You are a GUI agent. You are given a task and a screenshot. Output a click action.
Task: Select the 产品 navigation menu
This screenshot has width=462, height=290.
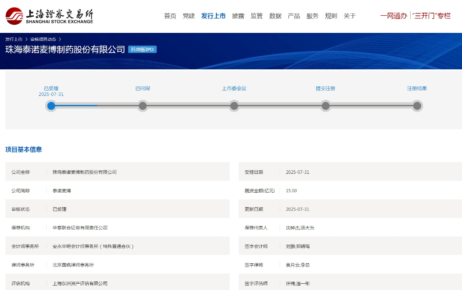click(x=294, y=16)
